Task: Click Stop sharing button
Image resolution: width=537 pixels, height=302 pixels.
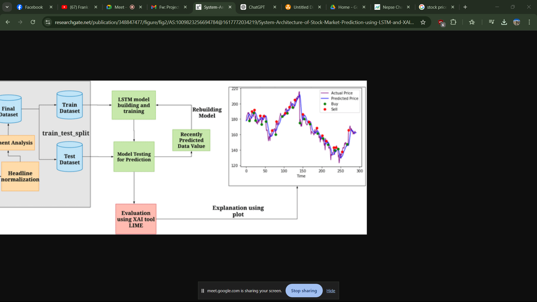Action: [x=304, y=291]
